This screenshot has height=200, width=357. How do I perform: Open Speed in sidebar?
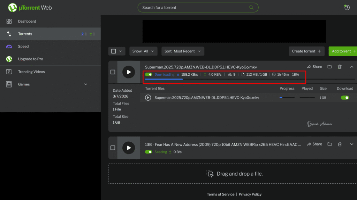click(50, 47)
